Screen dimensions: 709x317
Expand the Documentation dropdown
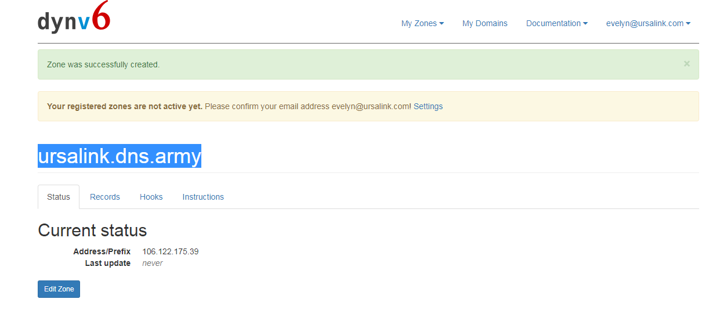(556, 23)
